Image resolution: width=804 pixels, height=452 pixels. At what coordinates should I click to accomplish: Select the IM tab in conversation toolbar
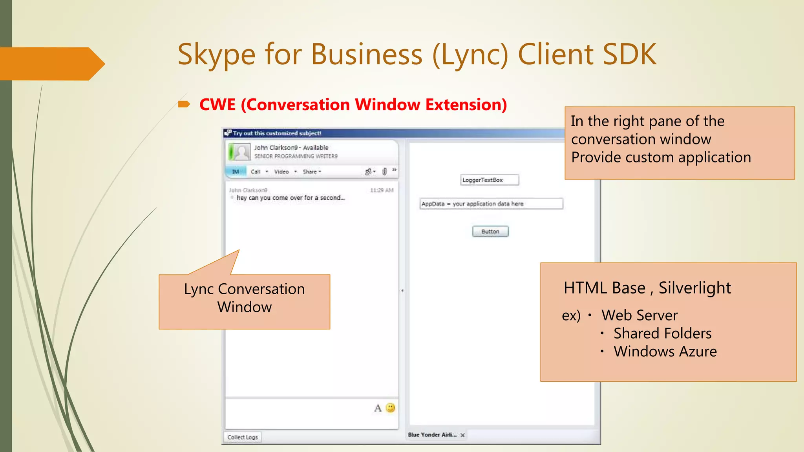pyautogui.click(x=236, y=171)
